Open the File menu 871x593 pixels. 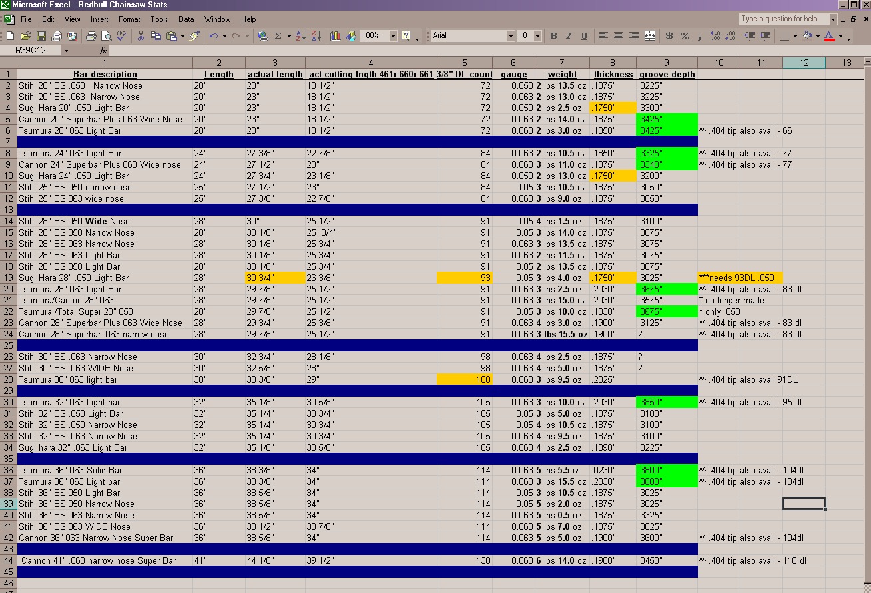26,19
